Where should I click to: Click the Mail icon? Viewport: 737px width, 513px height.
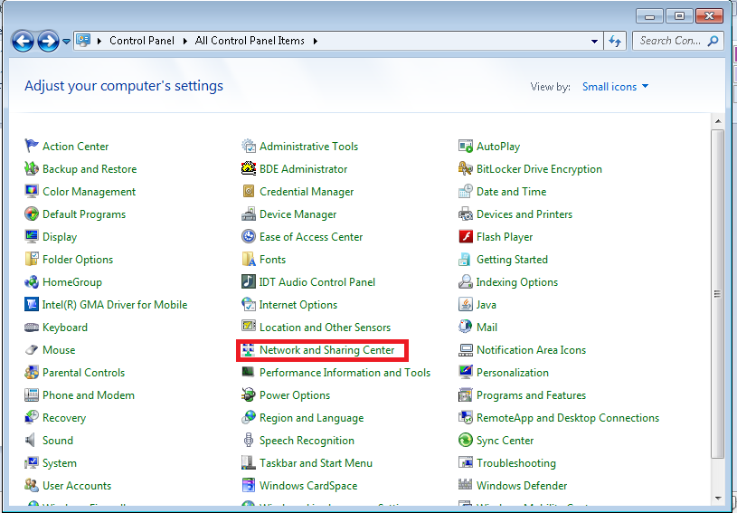466,327
